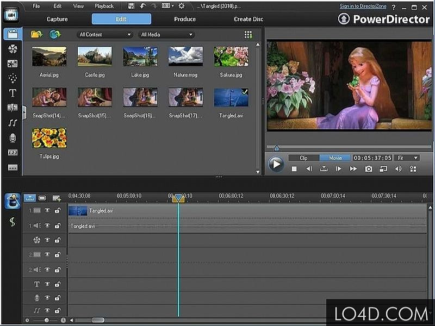Open the Title Room in the sidebar
435x326 pixels.
click(12, 93)
